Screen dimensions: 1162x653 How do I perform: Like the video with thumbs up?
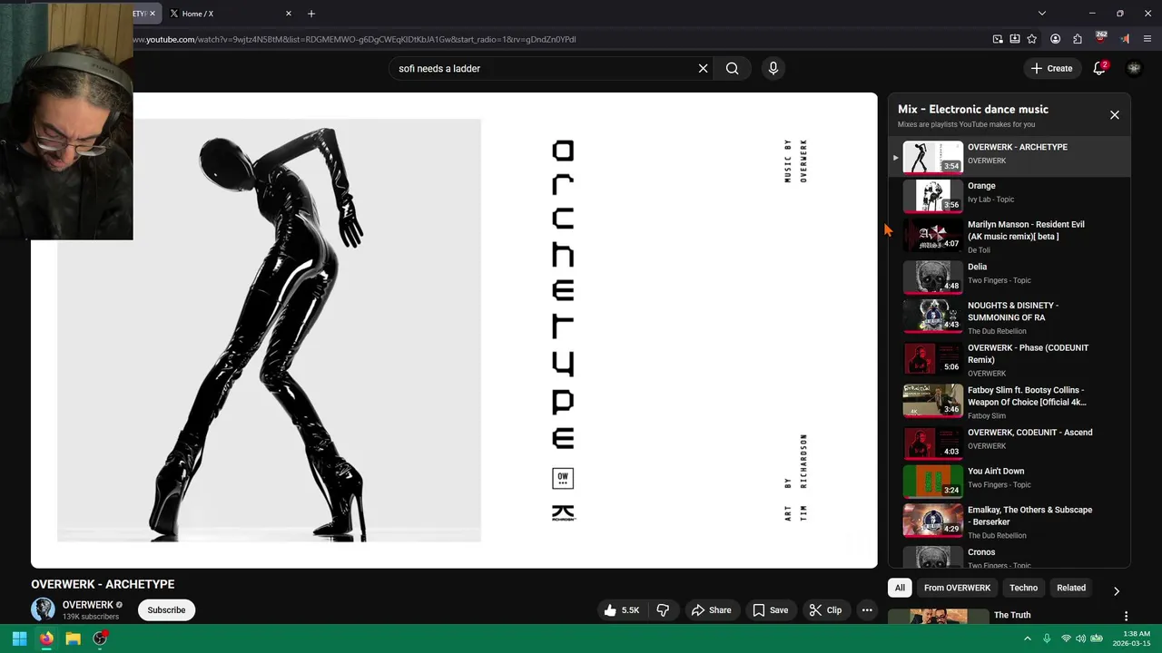tap(624, 610)
